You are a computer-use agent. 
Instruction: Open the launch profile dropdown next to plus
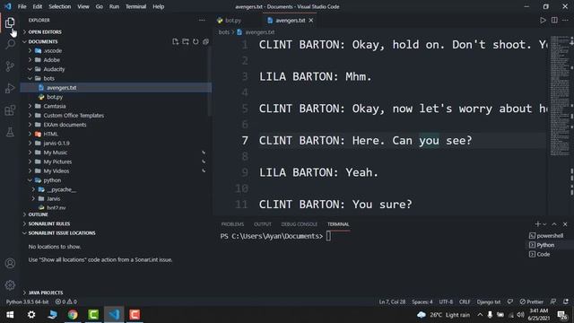(544, 224)
